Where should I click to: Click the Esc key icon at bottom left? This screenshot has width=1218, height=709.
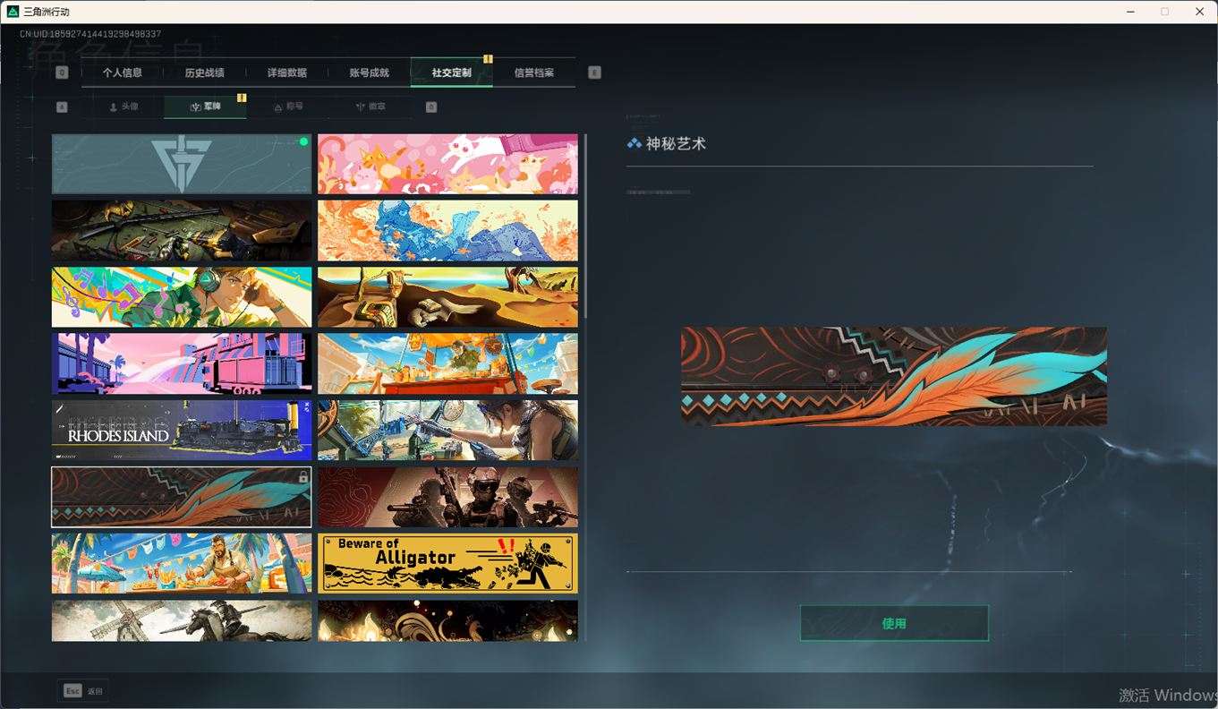click(72, 690)
